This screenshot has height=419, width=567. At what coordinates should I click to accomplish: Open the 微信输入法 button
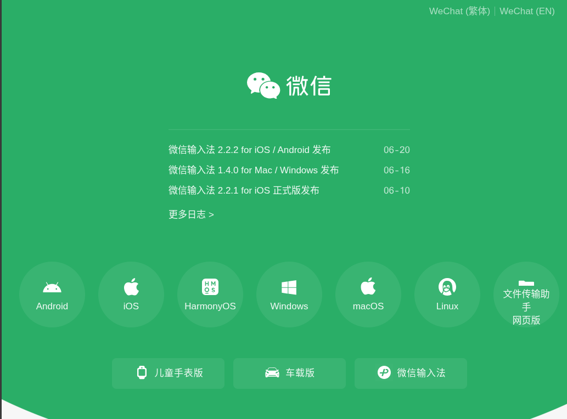click(x=411, y=373)
